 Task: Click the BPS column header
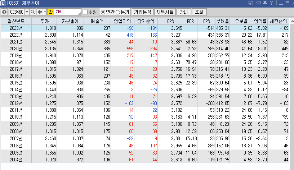pos(170,22)
